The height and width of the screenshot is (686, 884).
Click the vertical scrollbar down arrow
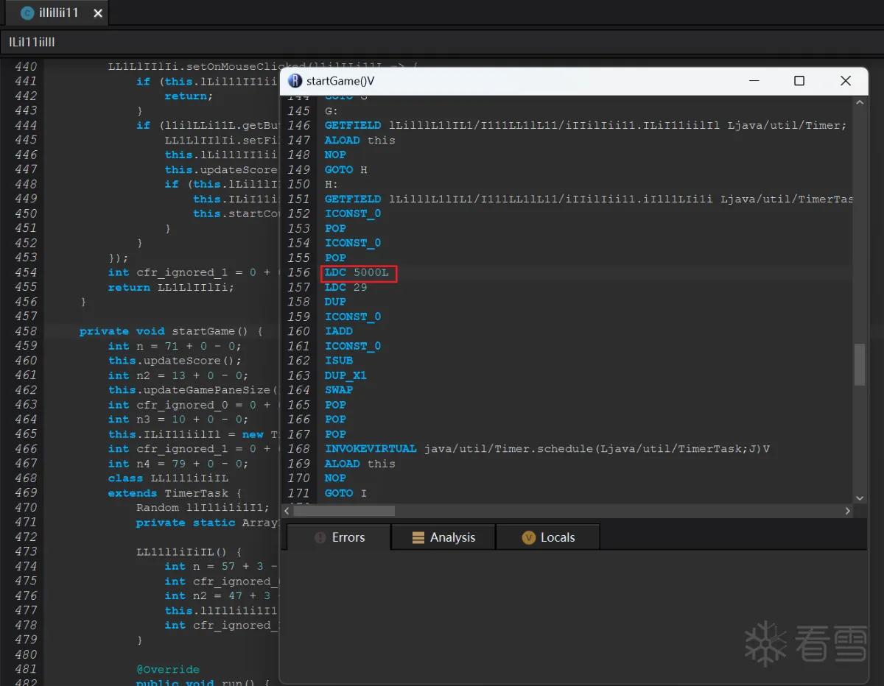click(x=860, y=498)
